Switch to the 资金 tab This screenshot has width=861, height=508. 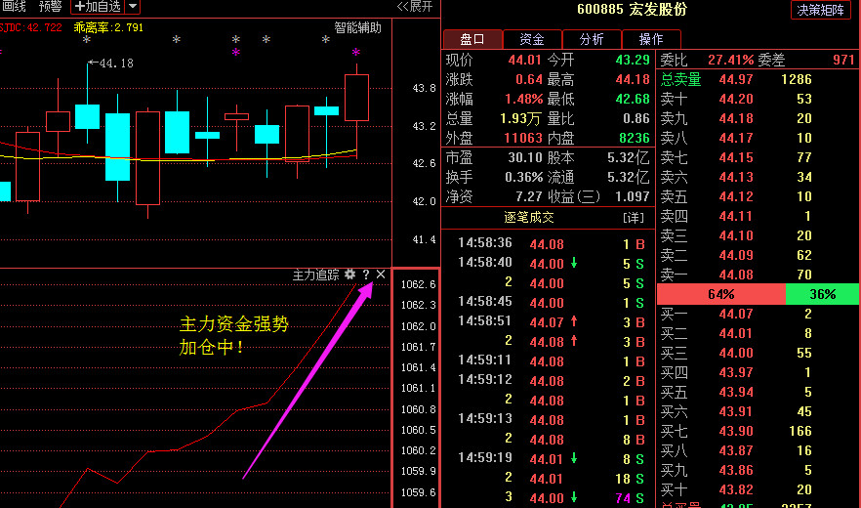[x=532, y=39]
